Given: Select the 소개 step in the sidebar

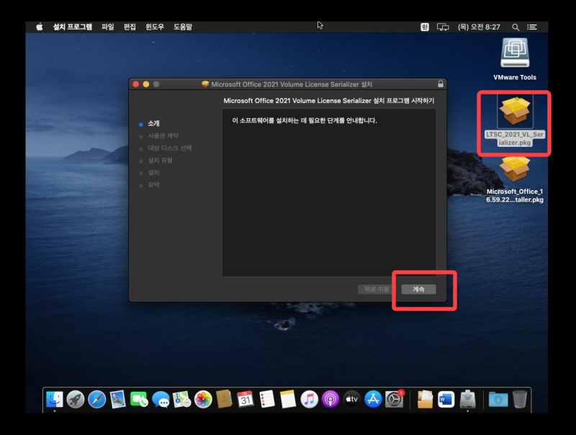Looking at the screenshot, I should [153, 123].
